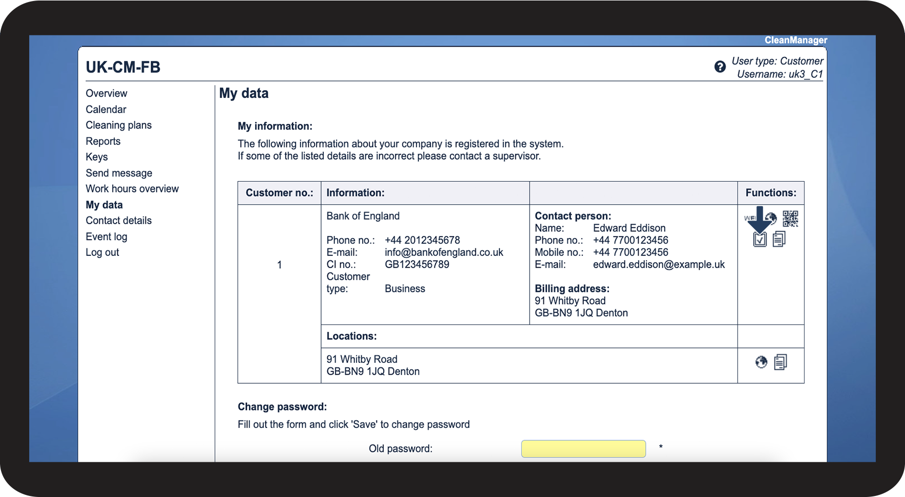Open the Send message page
Viewport: 905px width, 497px height.
coord(119,173)
